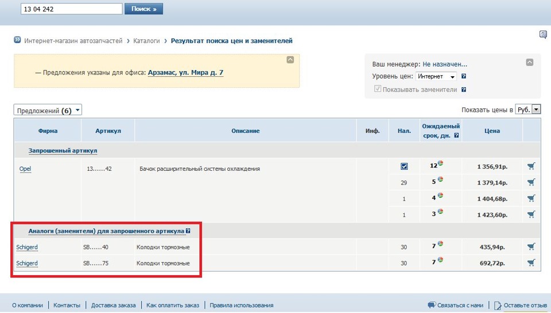This screenshot has height=313, width=551.
Task: Open the Opel brand link
Action: point(25,169)
